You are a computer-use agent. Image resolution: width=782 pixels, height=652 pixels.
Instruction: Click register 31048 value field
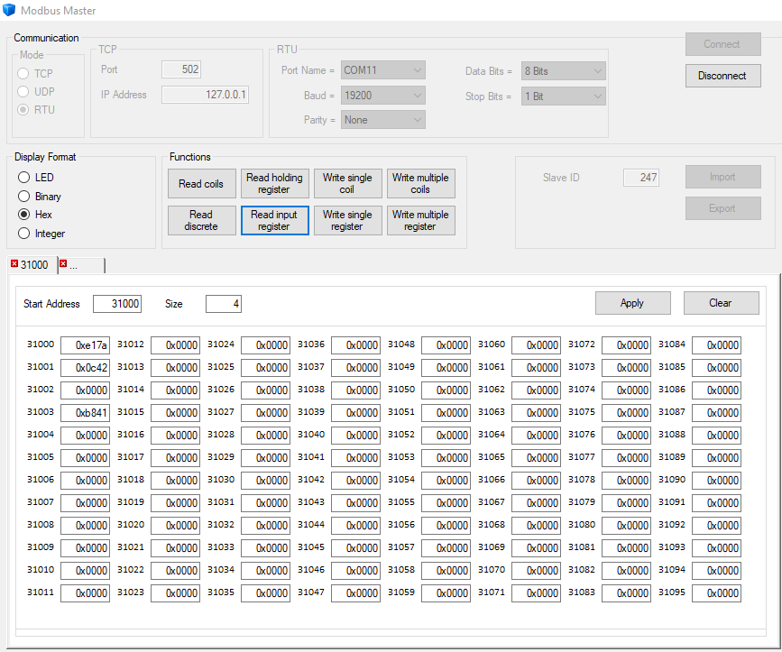pos(446,345)
